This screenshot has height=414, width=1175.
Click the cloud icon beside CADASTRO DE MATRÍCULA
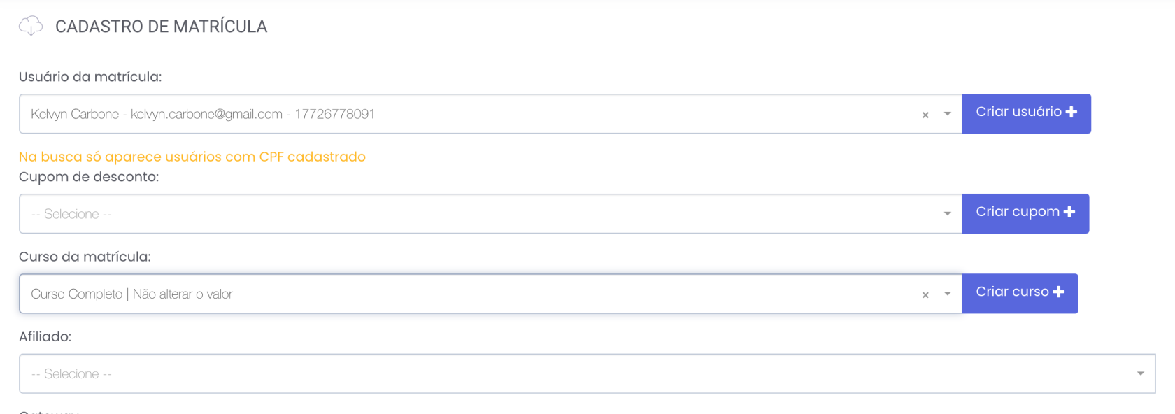pos(30,26)
